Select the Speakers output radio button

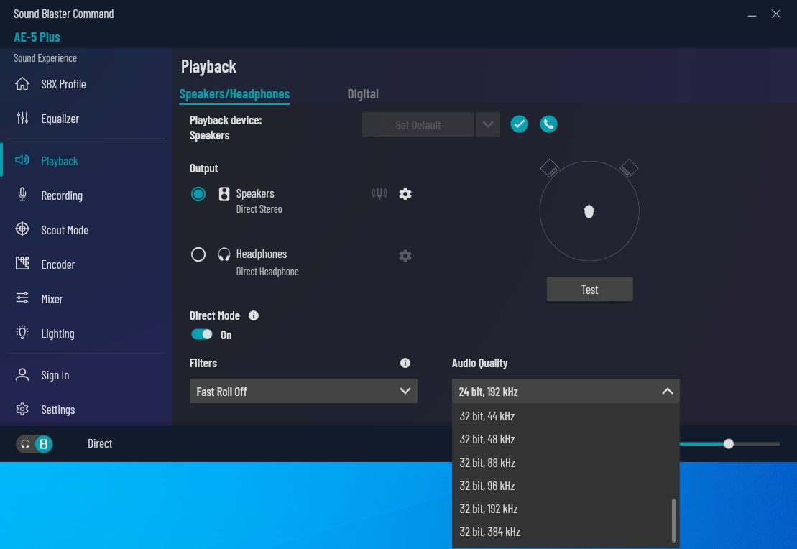click(x=198, y=194)
